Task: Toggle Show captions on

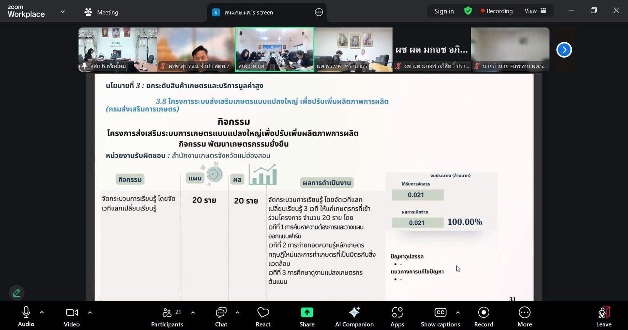Action: (x=440, y=316)
